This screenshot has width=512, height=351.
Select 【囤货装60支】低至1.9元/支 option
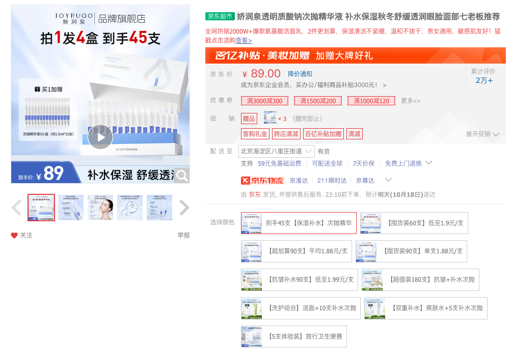click(414, 223)
